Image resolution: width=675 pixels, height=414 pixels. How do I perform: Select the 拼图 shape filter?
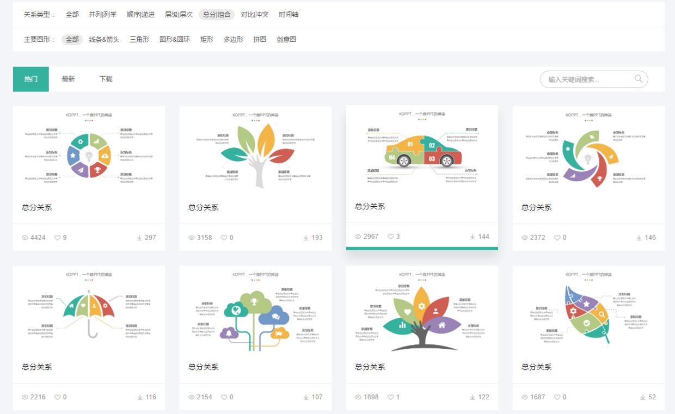click(x=259, y=39)
